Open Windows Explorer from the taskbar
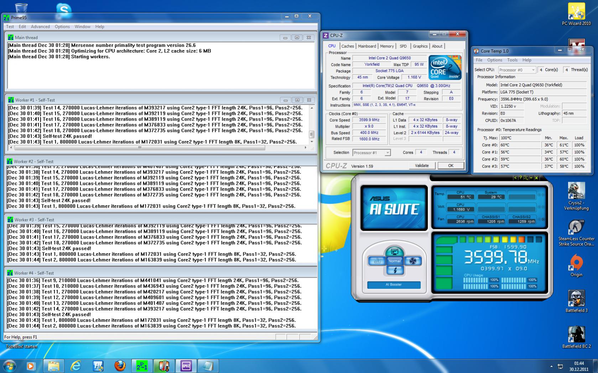The height and width of the screenshot is (373, 598). pyautogui.click(x=54, y=366)
